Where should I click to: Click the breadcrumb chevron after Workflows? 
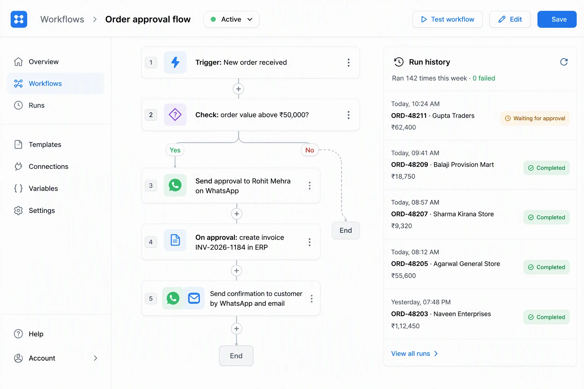(95, 19)
